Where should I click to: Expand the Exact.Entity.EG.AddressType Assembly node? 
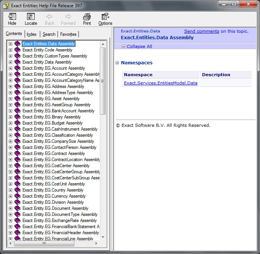tap(10, 93)
